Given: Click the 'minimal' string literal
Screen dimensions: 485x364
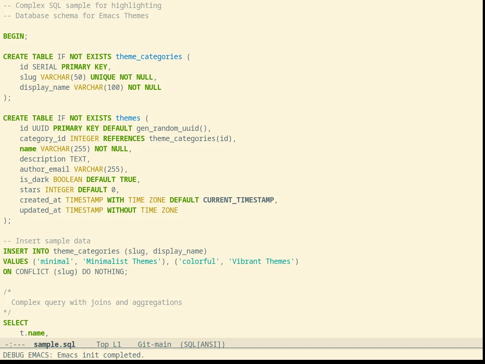Looking at the screenshot, I should click(x=55, y=261).
